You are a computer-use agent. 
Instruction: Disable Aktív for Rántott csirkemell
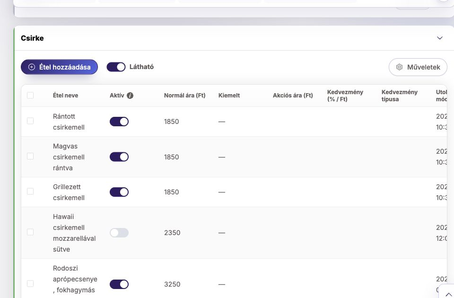tap(119, 122)
